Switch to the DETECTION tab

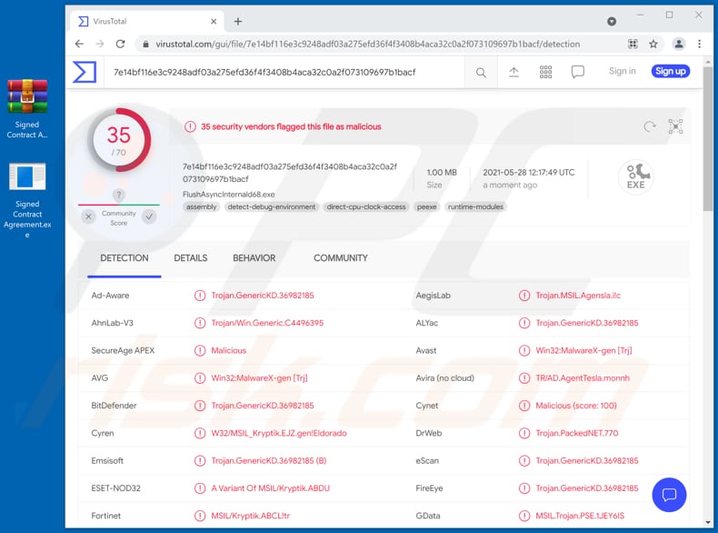click(125, 258)
